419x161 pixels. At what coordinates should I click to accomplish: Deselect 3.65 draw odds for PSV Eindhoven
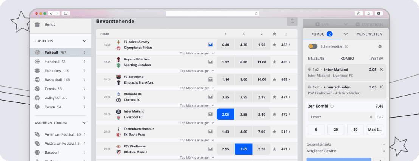(x=244, y=149)
